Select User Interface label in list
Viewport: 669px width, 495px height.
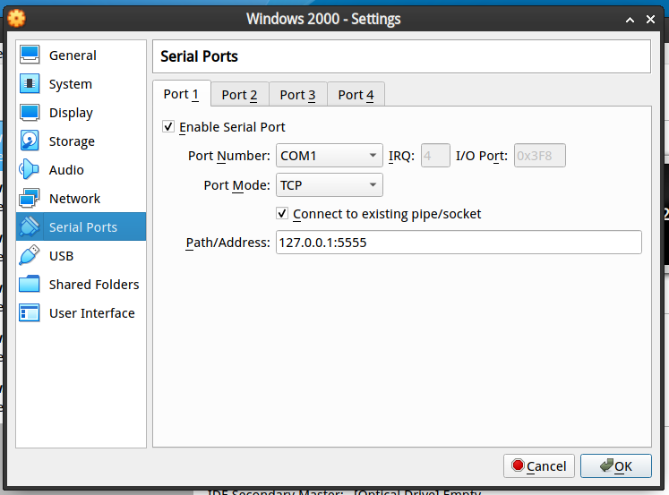pyautogui.click(x=91, y=313)
